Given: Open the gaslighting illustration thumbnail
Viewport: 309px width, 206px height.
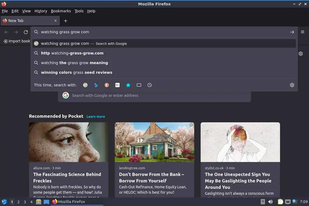Looking at the screenshot, I should [240, 142].
